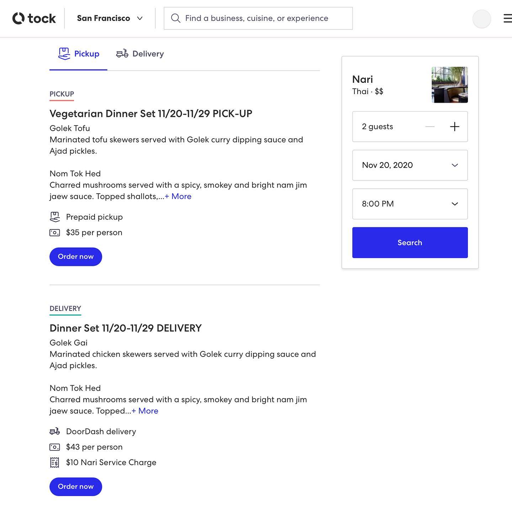Increase guest count with plus icon

454,127
